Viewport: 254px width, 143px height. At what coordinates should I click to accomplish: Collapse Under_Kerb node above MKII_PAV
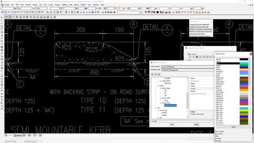pos(160,81)
